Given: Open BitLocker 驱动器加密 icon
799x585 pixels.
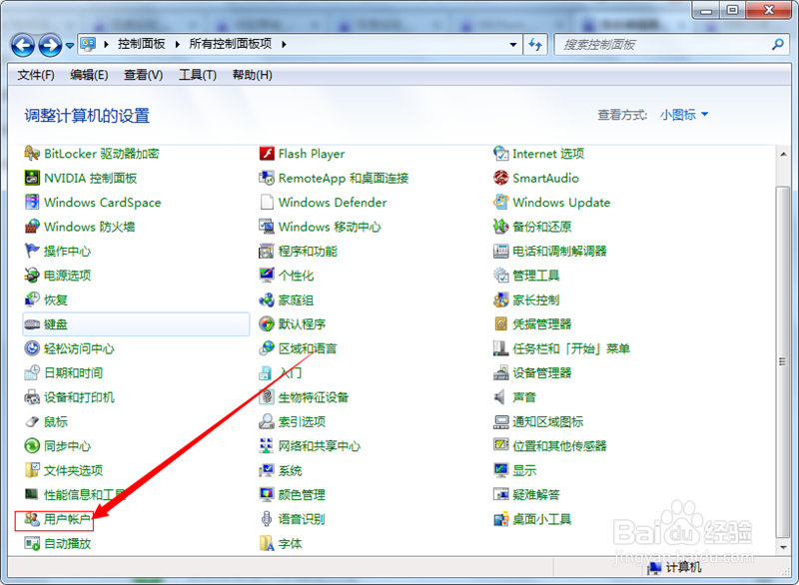Looking at the screenshot, I should tap(32, 154).
